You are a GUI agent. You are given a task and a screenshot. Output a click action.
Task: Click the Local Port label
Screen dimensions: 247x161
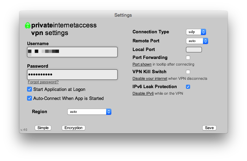coord(144,50)
